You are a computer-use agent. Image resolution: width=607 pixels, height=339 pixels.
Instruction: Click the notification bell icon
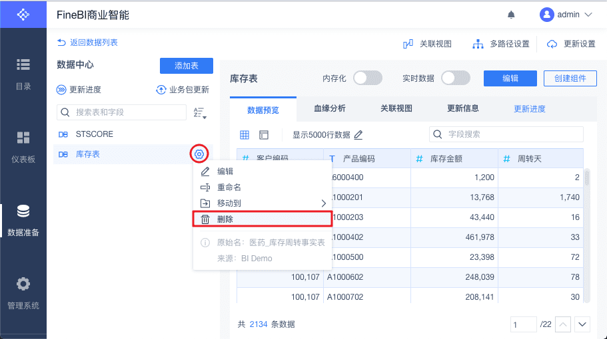point(512,14)
